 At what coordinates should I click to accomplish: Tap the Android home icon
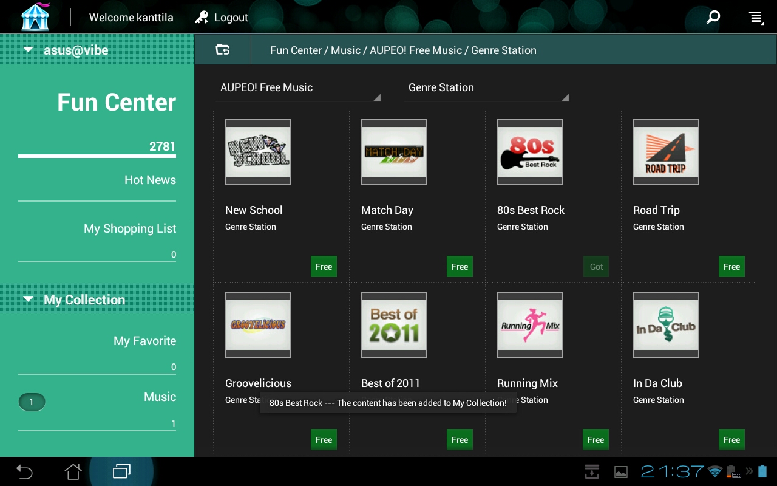(73, 471)
